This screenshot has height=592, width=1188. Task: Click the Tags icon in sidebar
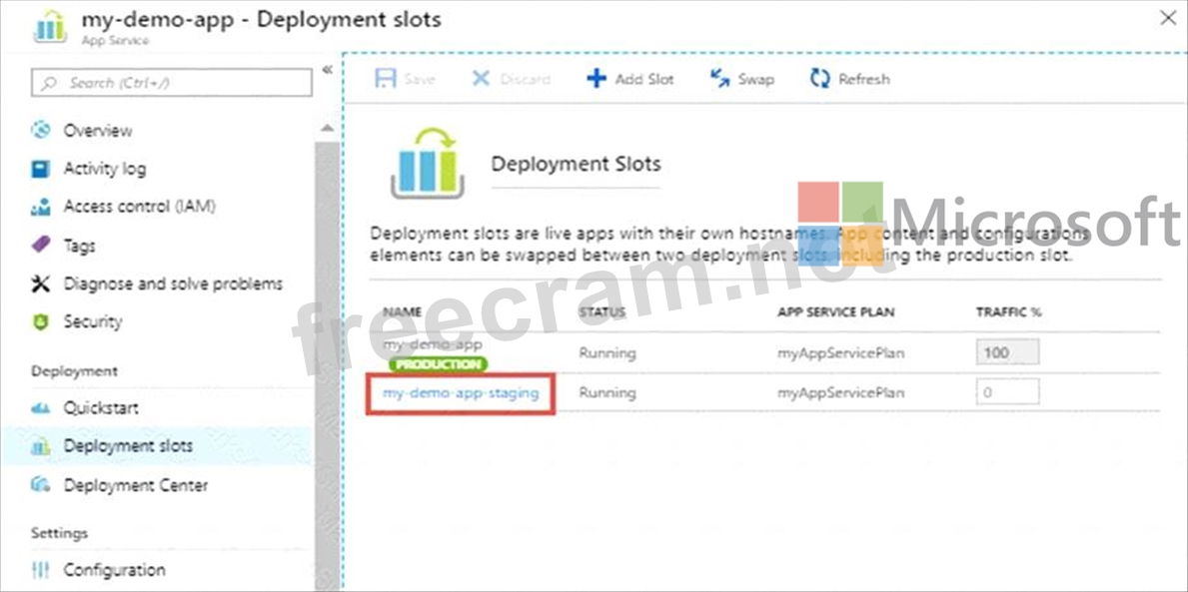pos(41,246)
